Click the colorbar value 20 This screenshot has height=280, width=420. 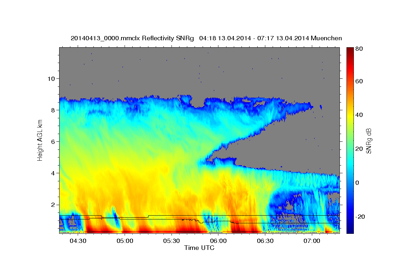pos(359,149)
